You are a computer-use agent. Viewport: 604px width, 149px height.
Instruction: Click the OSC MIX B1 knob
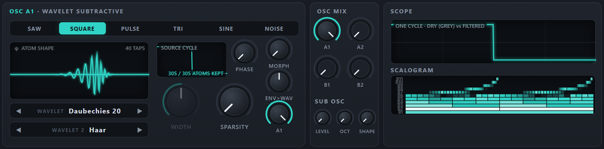click(327, 69)
